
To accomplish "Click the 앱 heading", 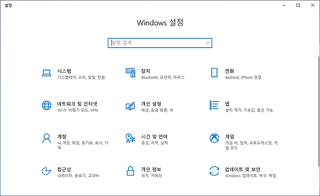I will 227,104.
